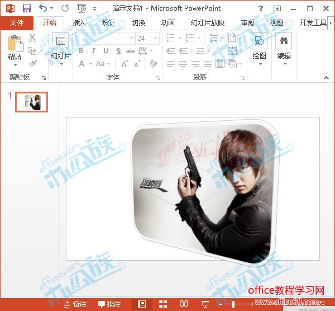Select slide 1 thumbnail in the panel
This screenshot has width=335, height=311.
[32, 102]
